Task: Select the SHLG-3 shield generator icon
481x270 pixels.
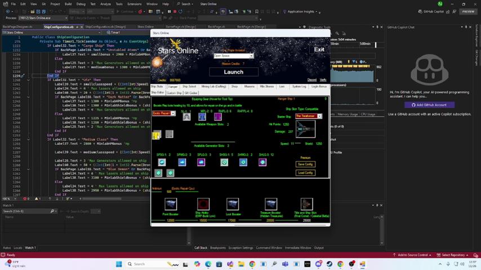Action: [262, 162]
